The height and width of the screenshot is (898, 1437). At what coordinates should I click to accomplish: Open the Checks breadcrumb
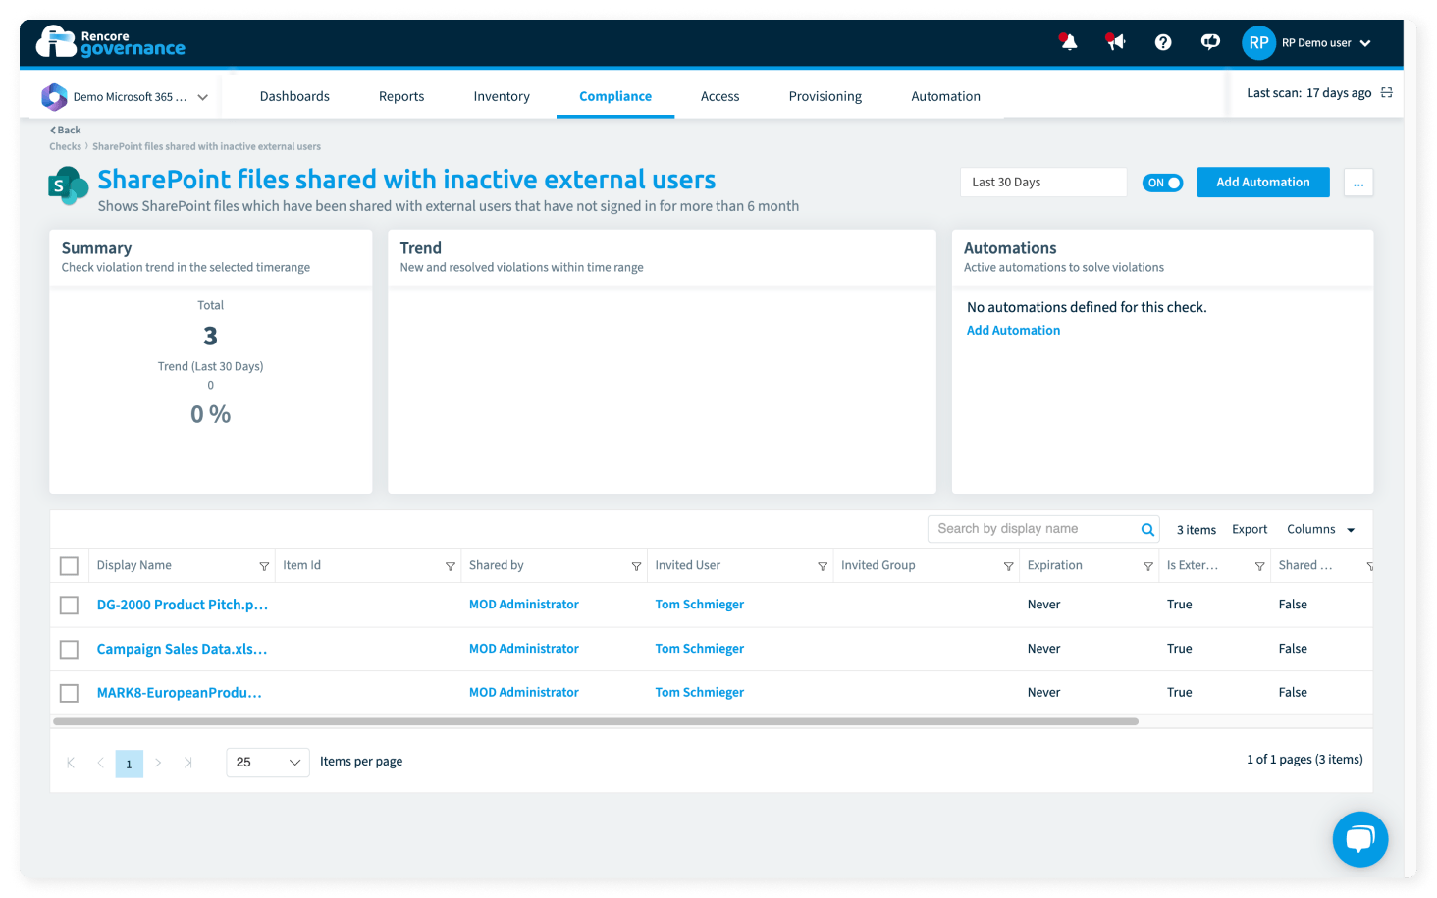pyautogui.click(x=66, y=146)
